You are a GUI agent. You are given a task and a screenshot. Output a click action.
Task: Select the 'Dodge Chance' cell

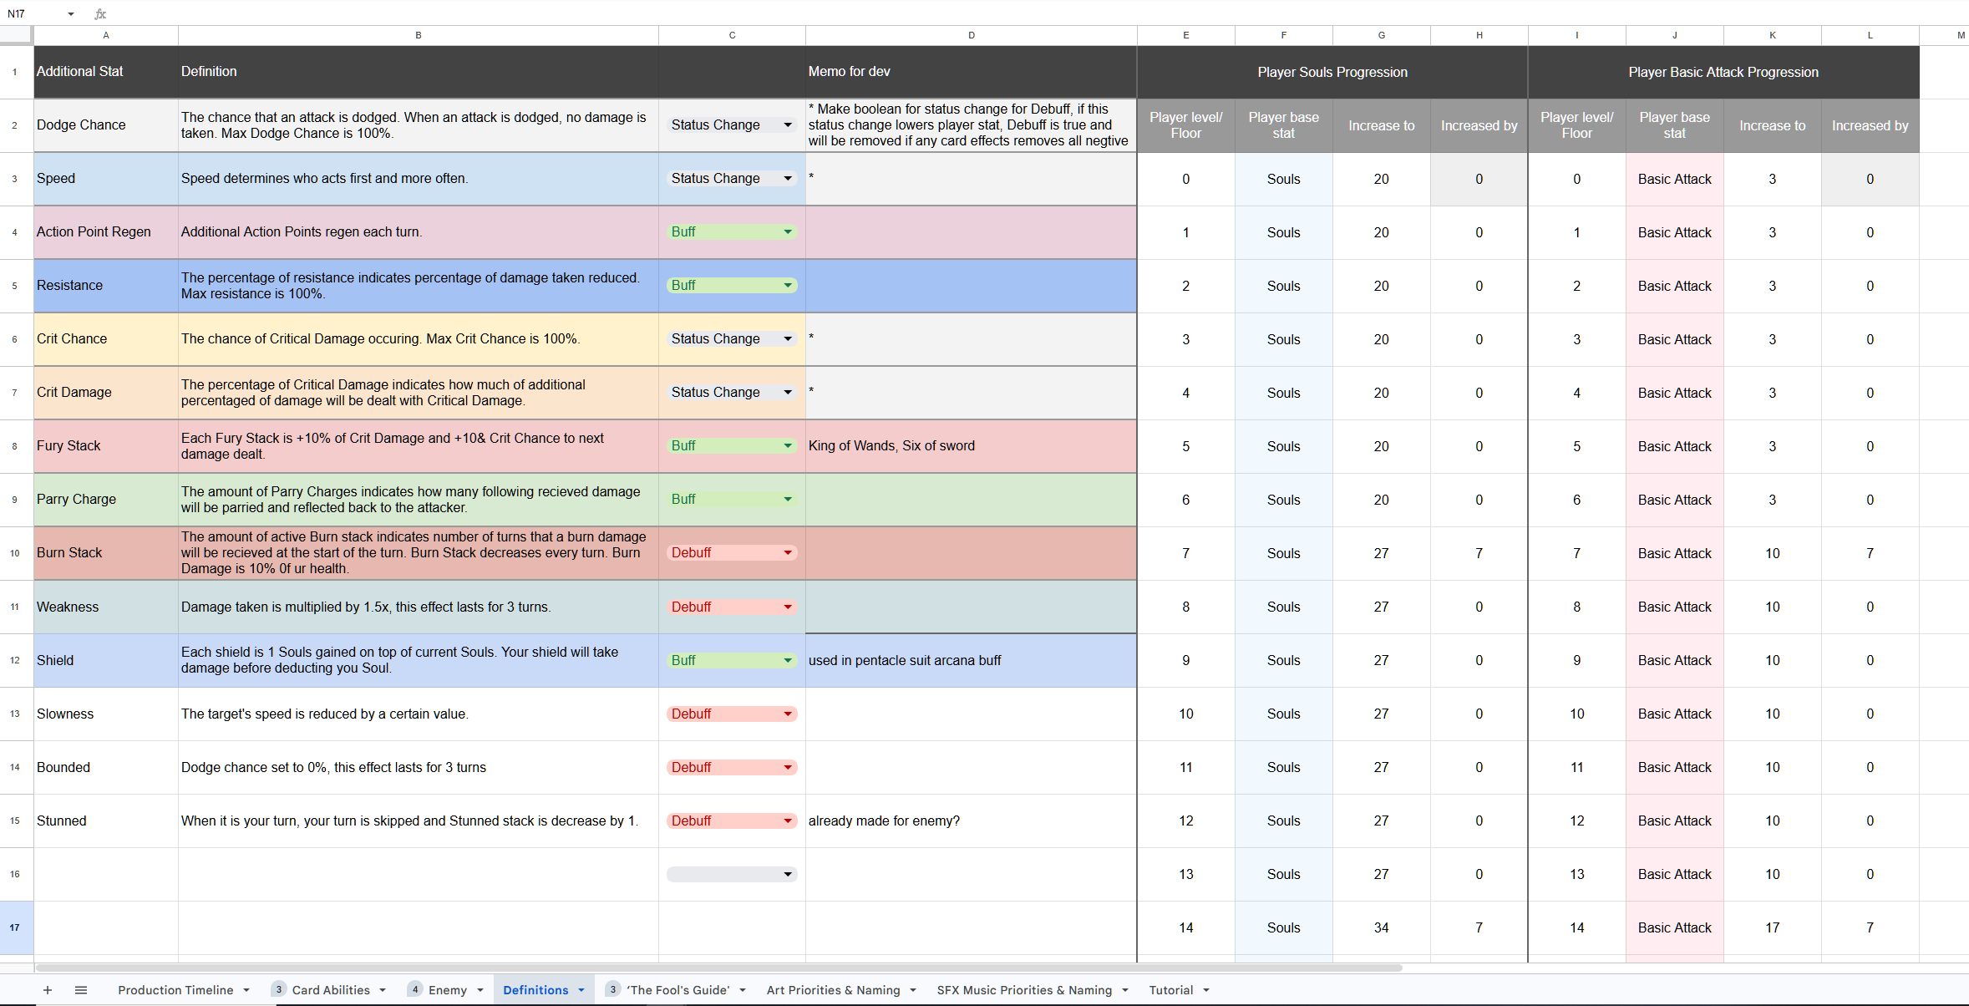pyautogui.click(x=106, y=125)
